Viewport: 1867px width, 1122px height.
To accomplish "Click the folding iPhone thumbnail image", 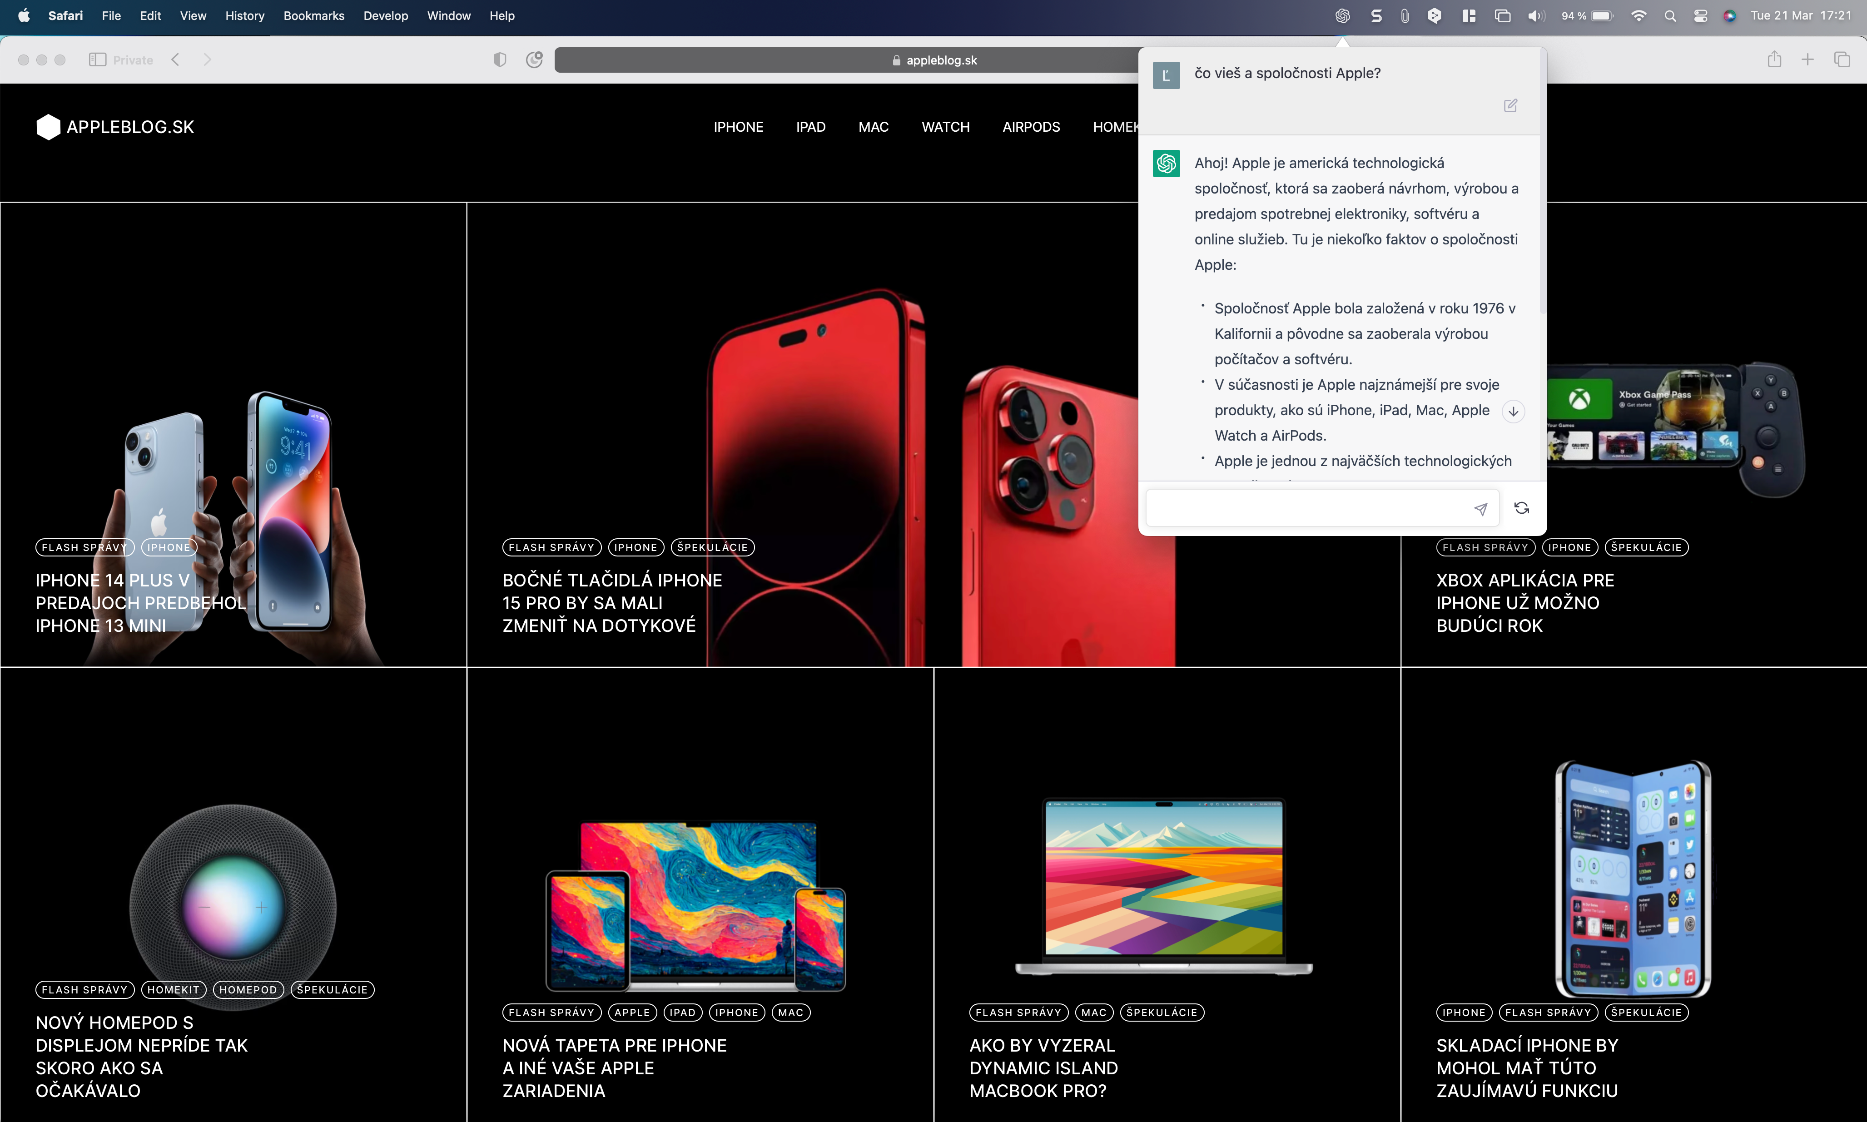I will click(1633, 879).
